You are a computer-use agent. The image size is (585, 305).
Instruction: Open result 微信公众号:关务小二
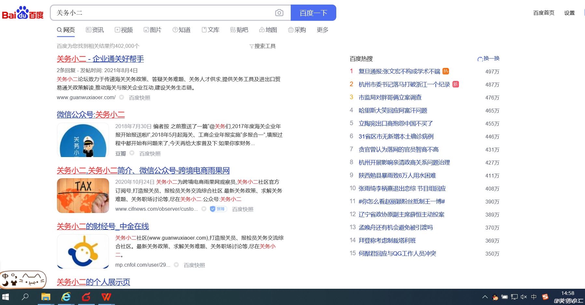coord(91,114)
